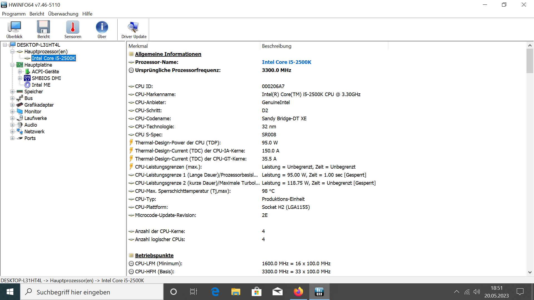Select the Grafikadapter tree entry
Viewport: 534px width, 300px height.
39,105
